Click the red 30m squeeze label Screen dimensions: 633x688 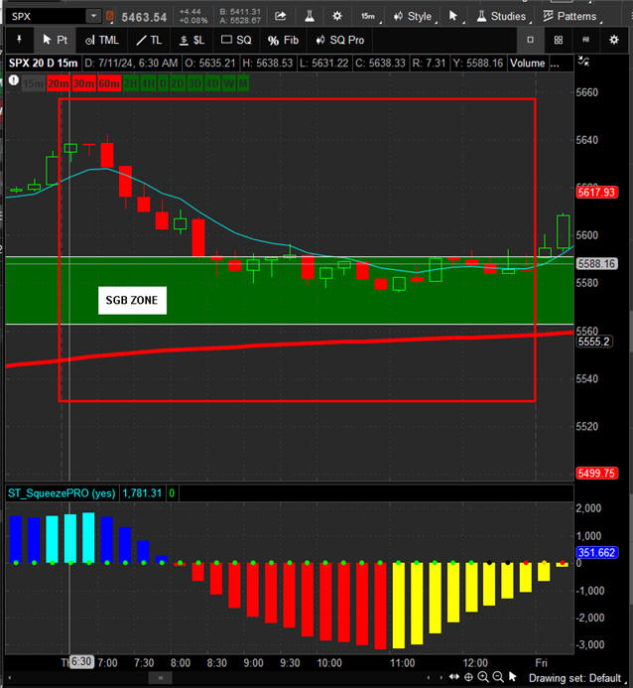tap(83, 83)
